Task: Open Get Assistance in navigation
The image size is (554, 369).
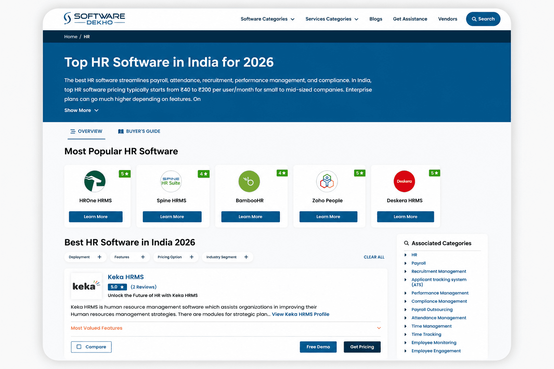Action: point(410,19)
